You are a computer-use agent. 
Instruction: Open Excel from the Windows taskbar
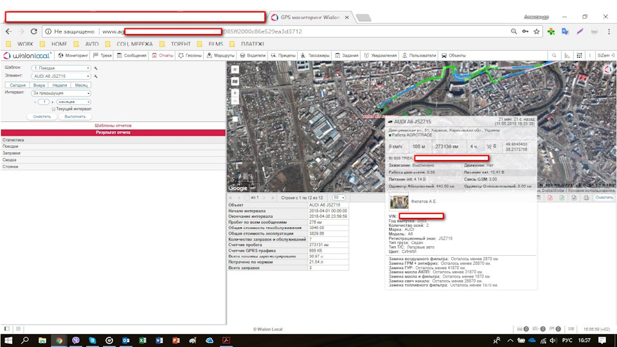tap(143, 341)
